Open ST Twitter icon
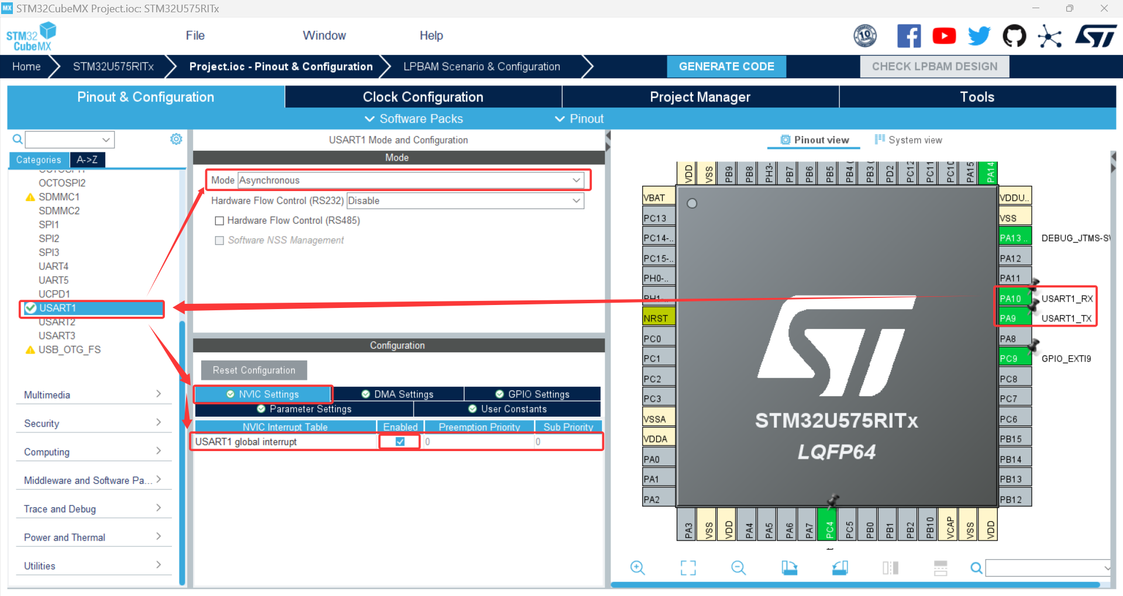1123x596 pixels. tap(979, 36)
